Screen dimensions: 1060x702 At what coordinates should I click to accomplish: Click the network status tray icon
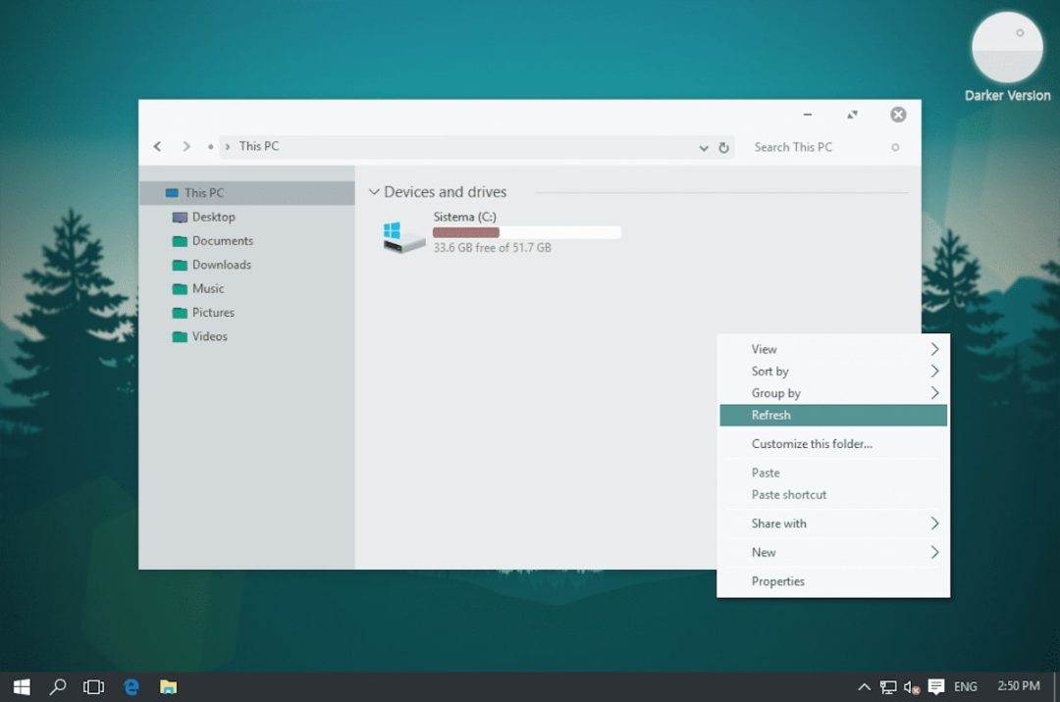tap(888, 686)
